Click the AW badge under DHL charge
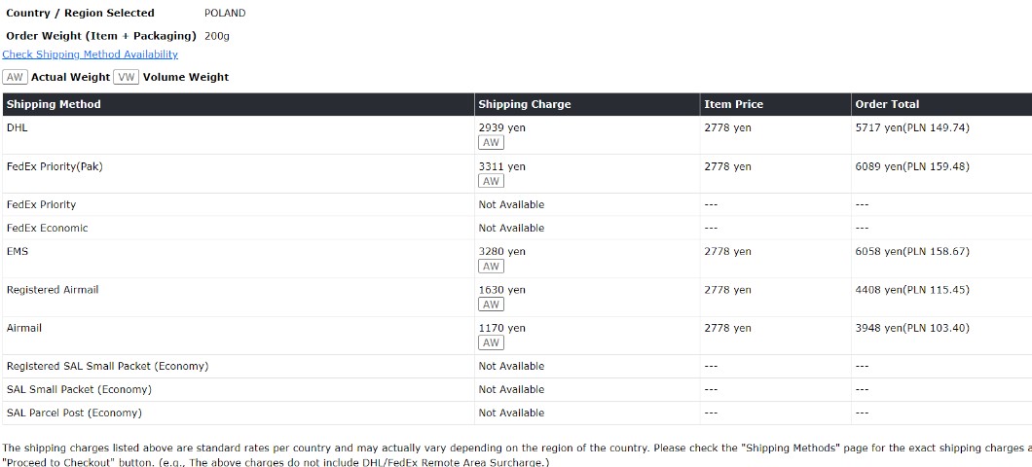The image size is (1032, 467). point(491,143)
